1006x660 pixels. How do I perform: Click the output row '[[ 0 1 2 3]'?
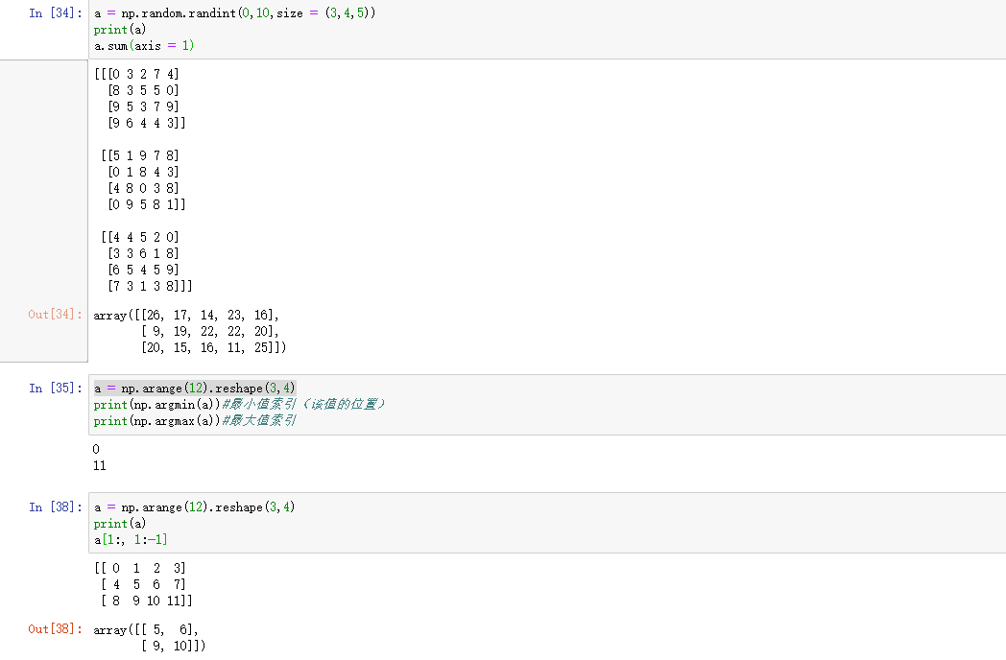tap(140, 568)
